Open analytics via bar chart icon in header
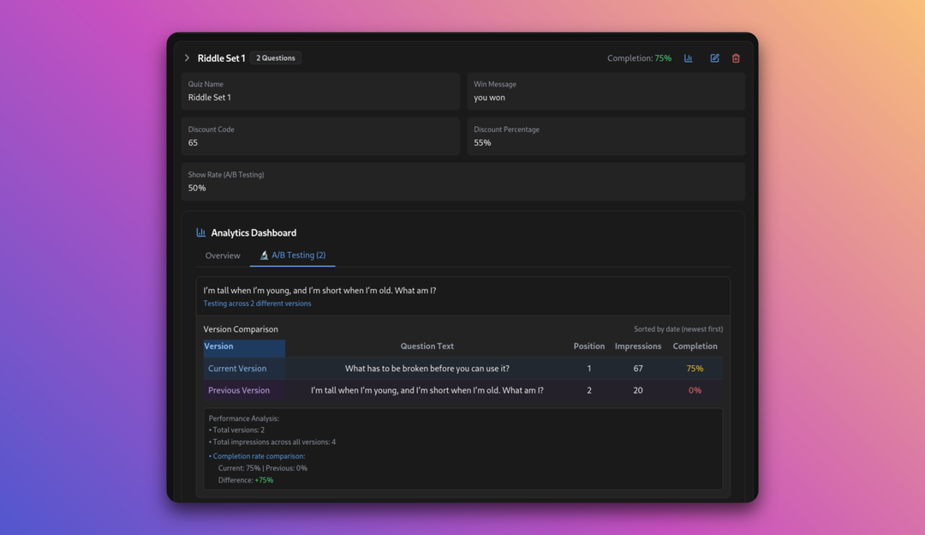The width and height of the screenshot is (925, 535). [x=689, y=57]
